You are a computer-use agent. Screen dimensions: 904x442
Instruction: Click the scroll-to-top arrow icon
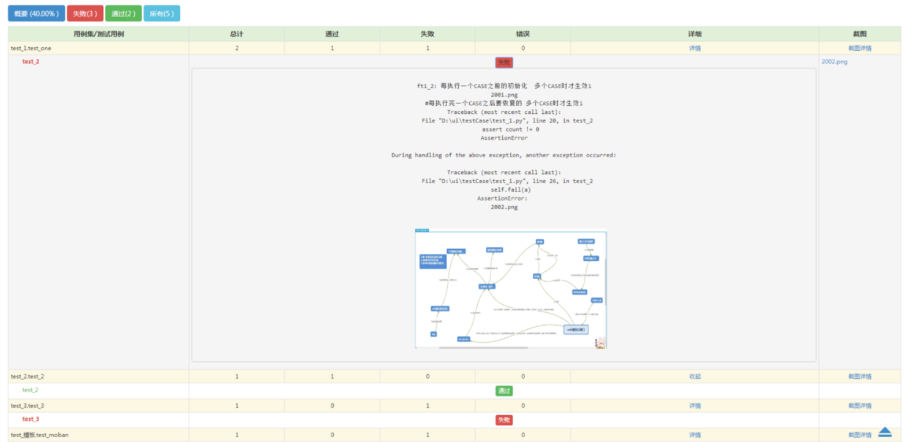884,432
